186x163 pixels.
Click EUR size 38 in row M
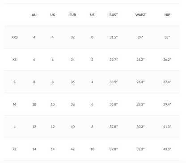(x=72, y=104)
